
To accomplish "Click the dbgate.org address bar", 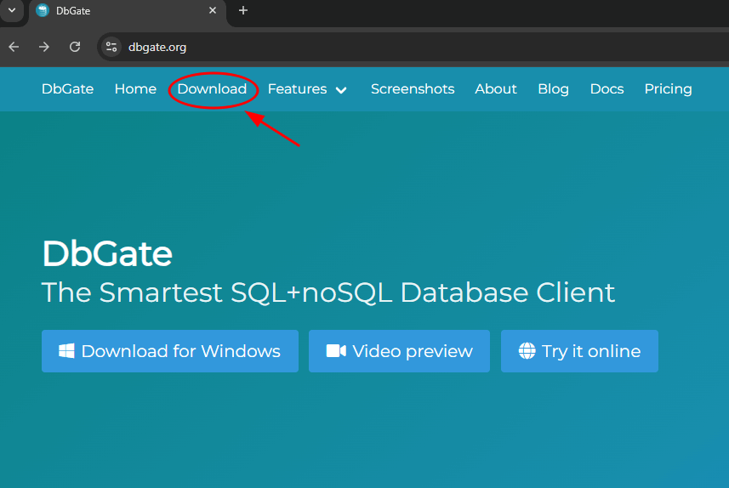I will pos(413,47).
